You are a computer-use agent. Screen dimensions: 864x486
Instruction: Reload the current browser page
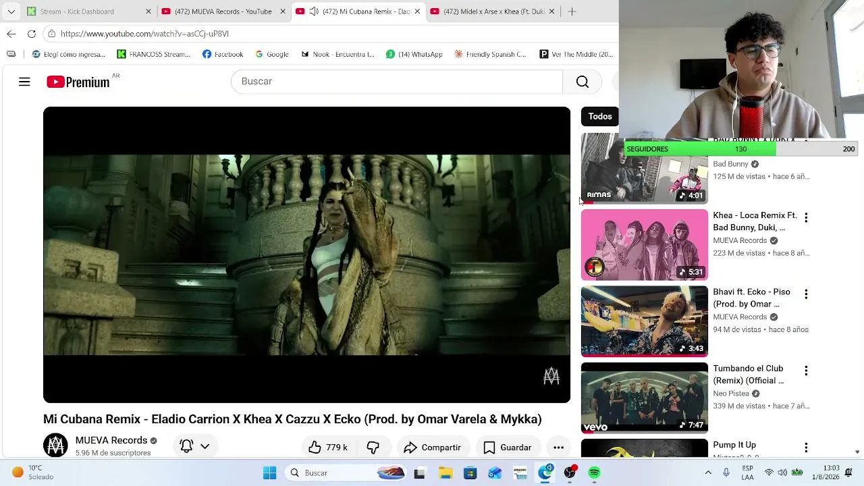coord(32,33)
